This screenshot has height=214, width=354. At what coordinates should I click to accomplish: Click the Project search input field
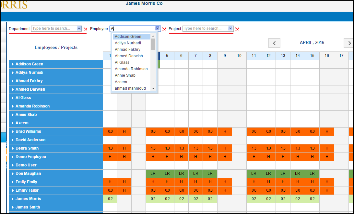tap(206, 28)
